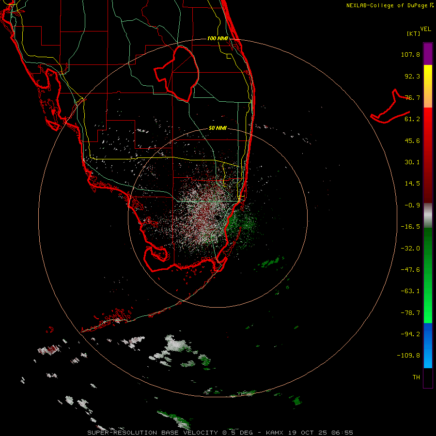Click the 100 NMI range ring label
The width and height of the screenshot is (436, 436).
218,38
